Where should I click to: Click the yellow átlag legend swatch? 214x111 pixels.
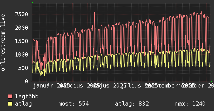point(10,104)
